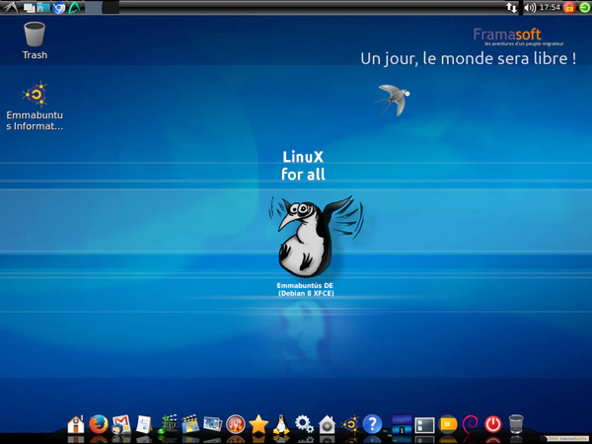Open the gears settings icon in dock

click(x=304, y=424)
